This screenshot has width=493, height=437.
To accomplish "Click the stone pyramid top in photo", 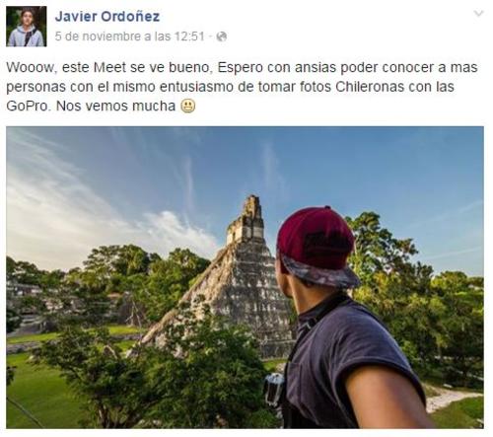I will pyautogui.click(x=248, y=219).
